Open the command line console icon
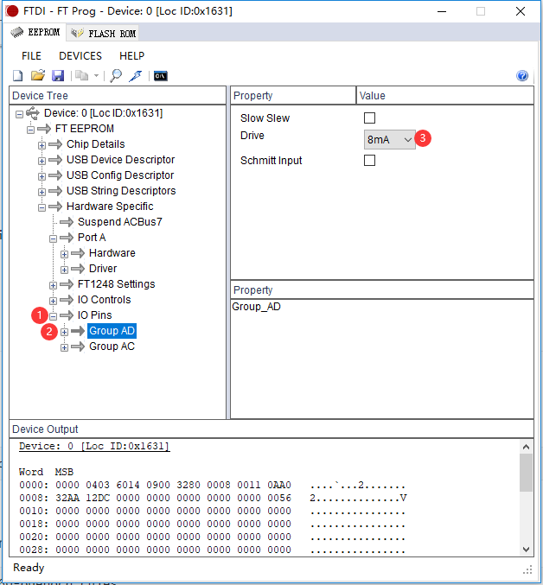The width and height of the screenshot is (543, 585). point(161,76)
